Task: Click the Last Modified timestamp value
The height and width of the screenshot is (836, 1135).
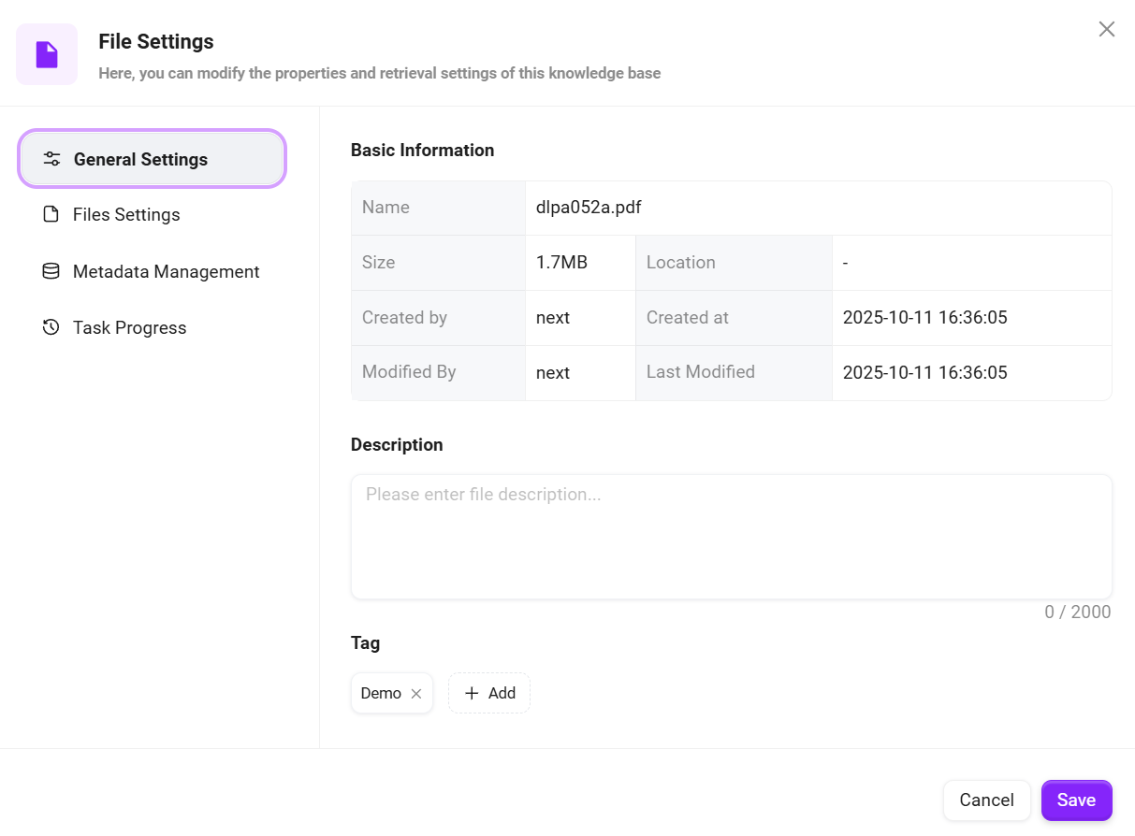Action: (x=924, y=373)
